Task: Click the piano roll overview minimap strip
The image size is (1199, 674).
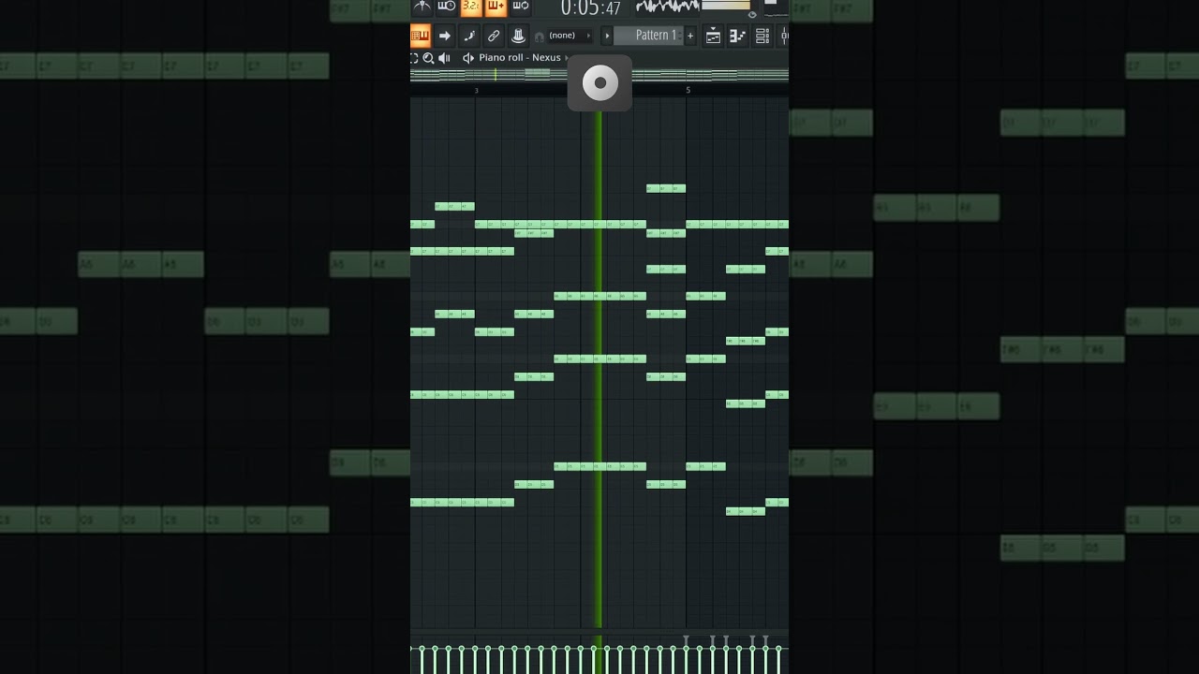Action: 599,75
